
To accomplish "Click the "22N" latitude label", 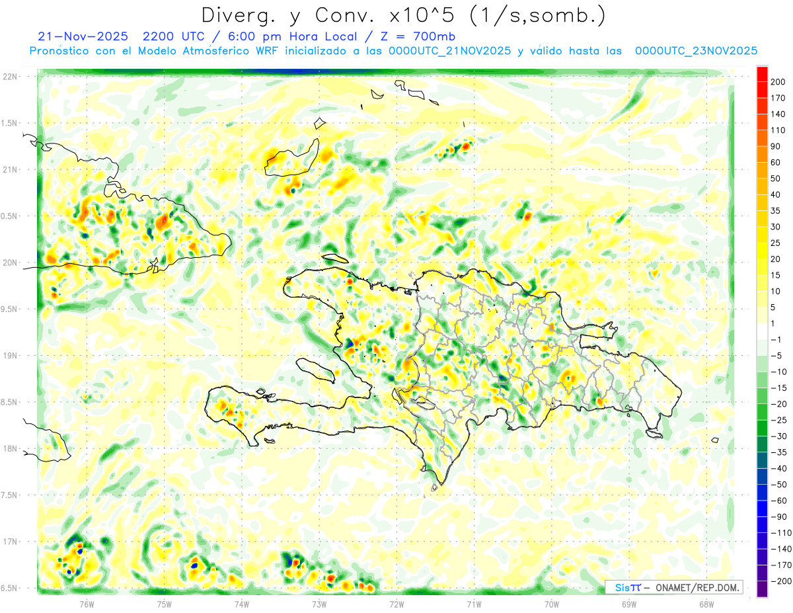I will (x=10, y=77).
